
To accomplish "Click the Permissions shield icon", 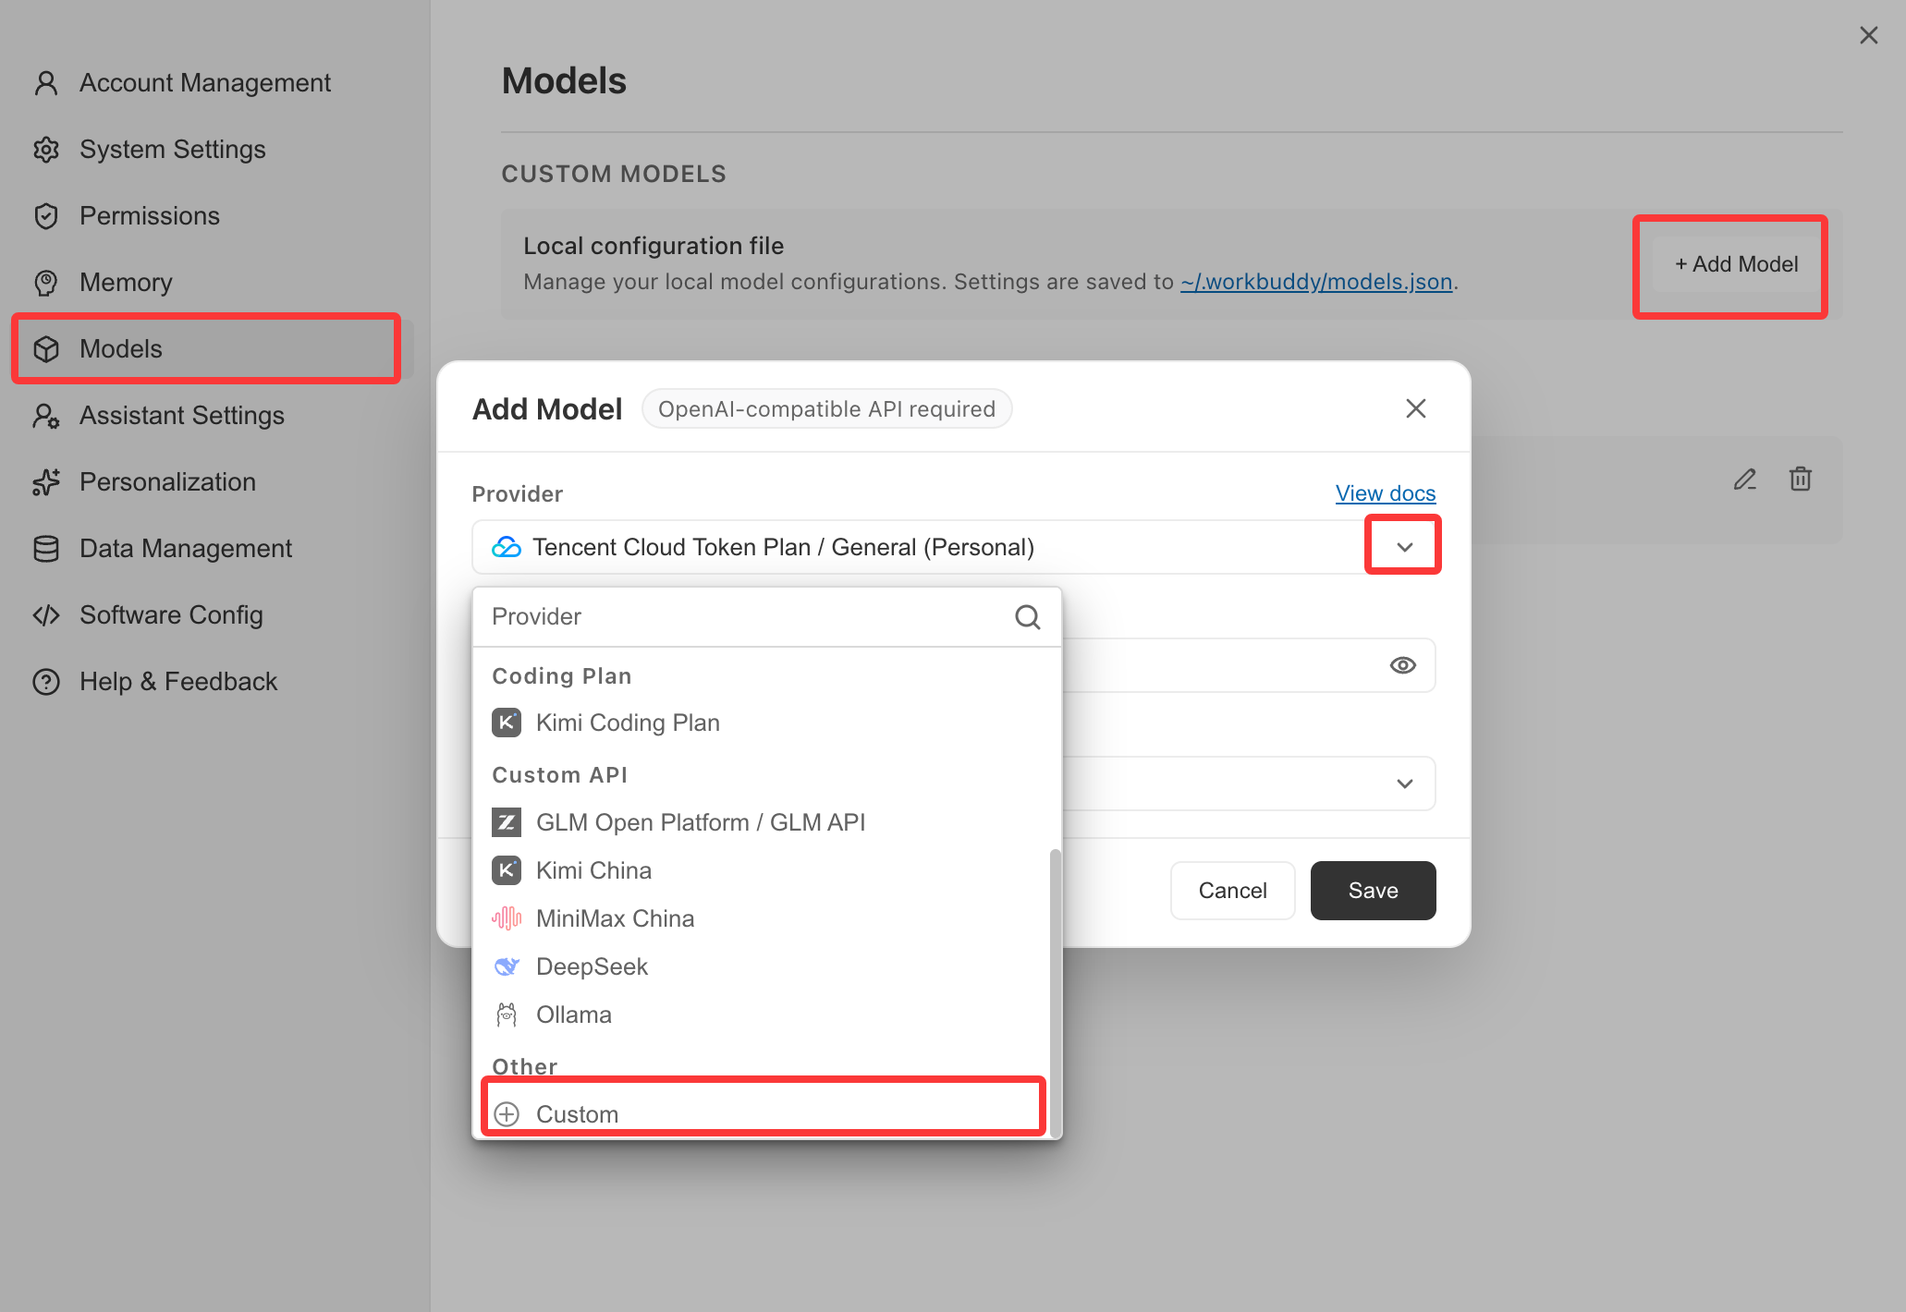I will coord(46,216).
